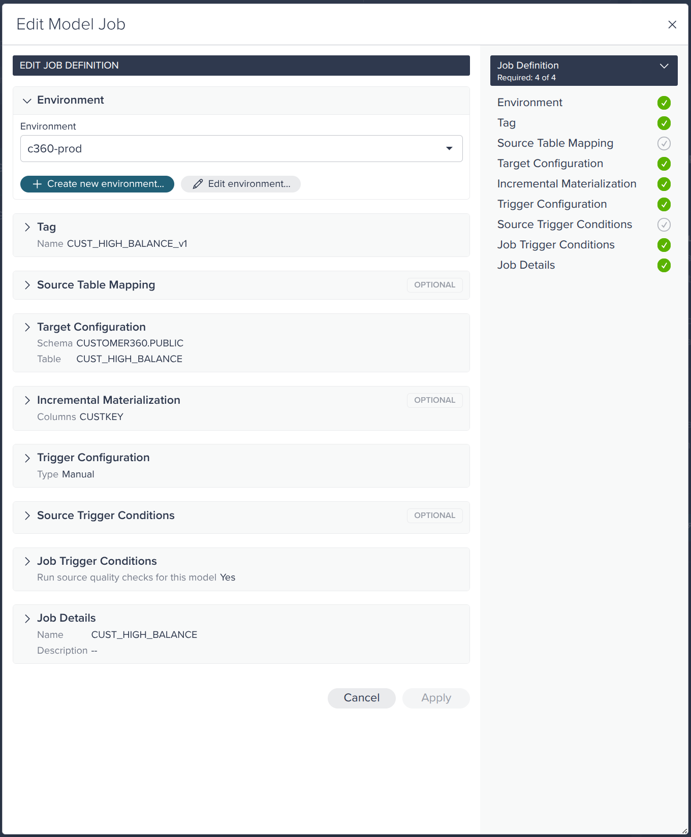Click the green checkmark beside Tag
The height and width of the screenshot is (837, 691).
[x=664, y=123]
